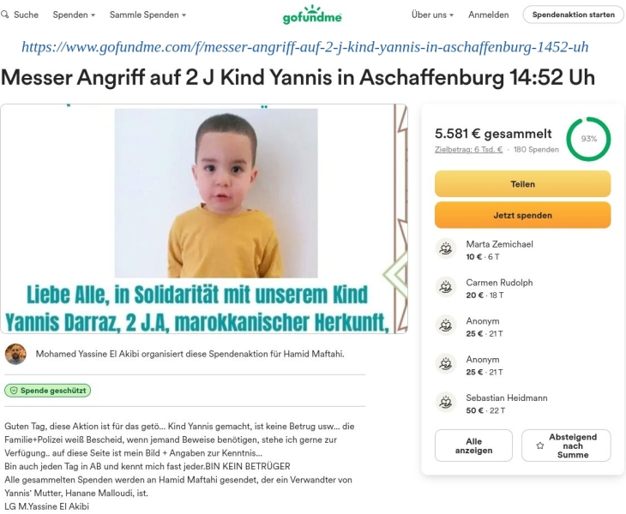Click the Spendenaktion starten button
Screen dimensions: 626x514
(x=574, y=15)
